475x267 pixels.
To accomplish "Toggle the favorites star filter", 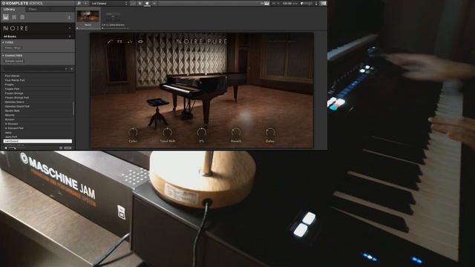I will pyautogui.click(x=72, y=69).
